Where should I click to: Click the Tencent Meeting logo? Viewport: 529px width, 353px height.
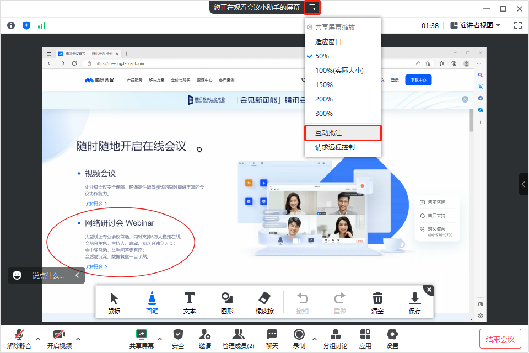tap(99, 80)
